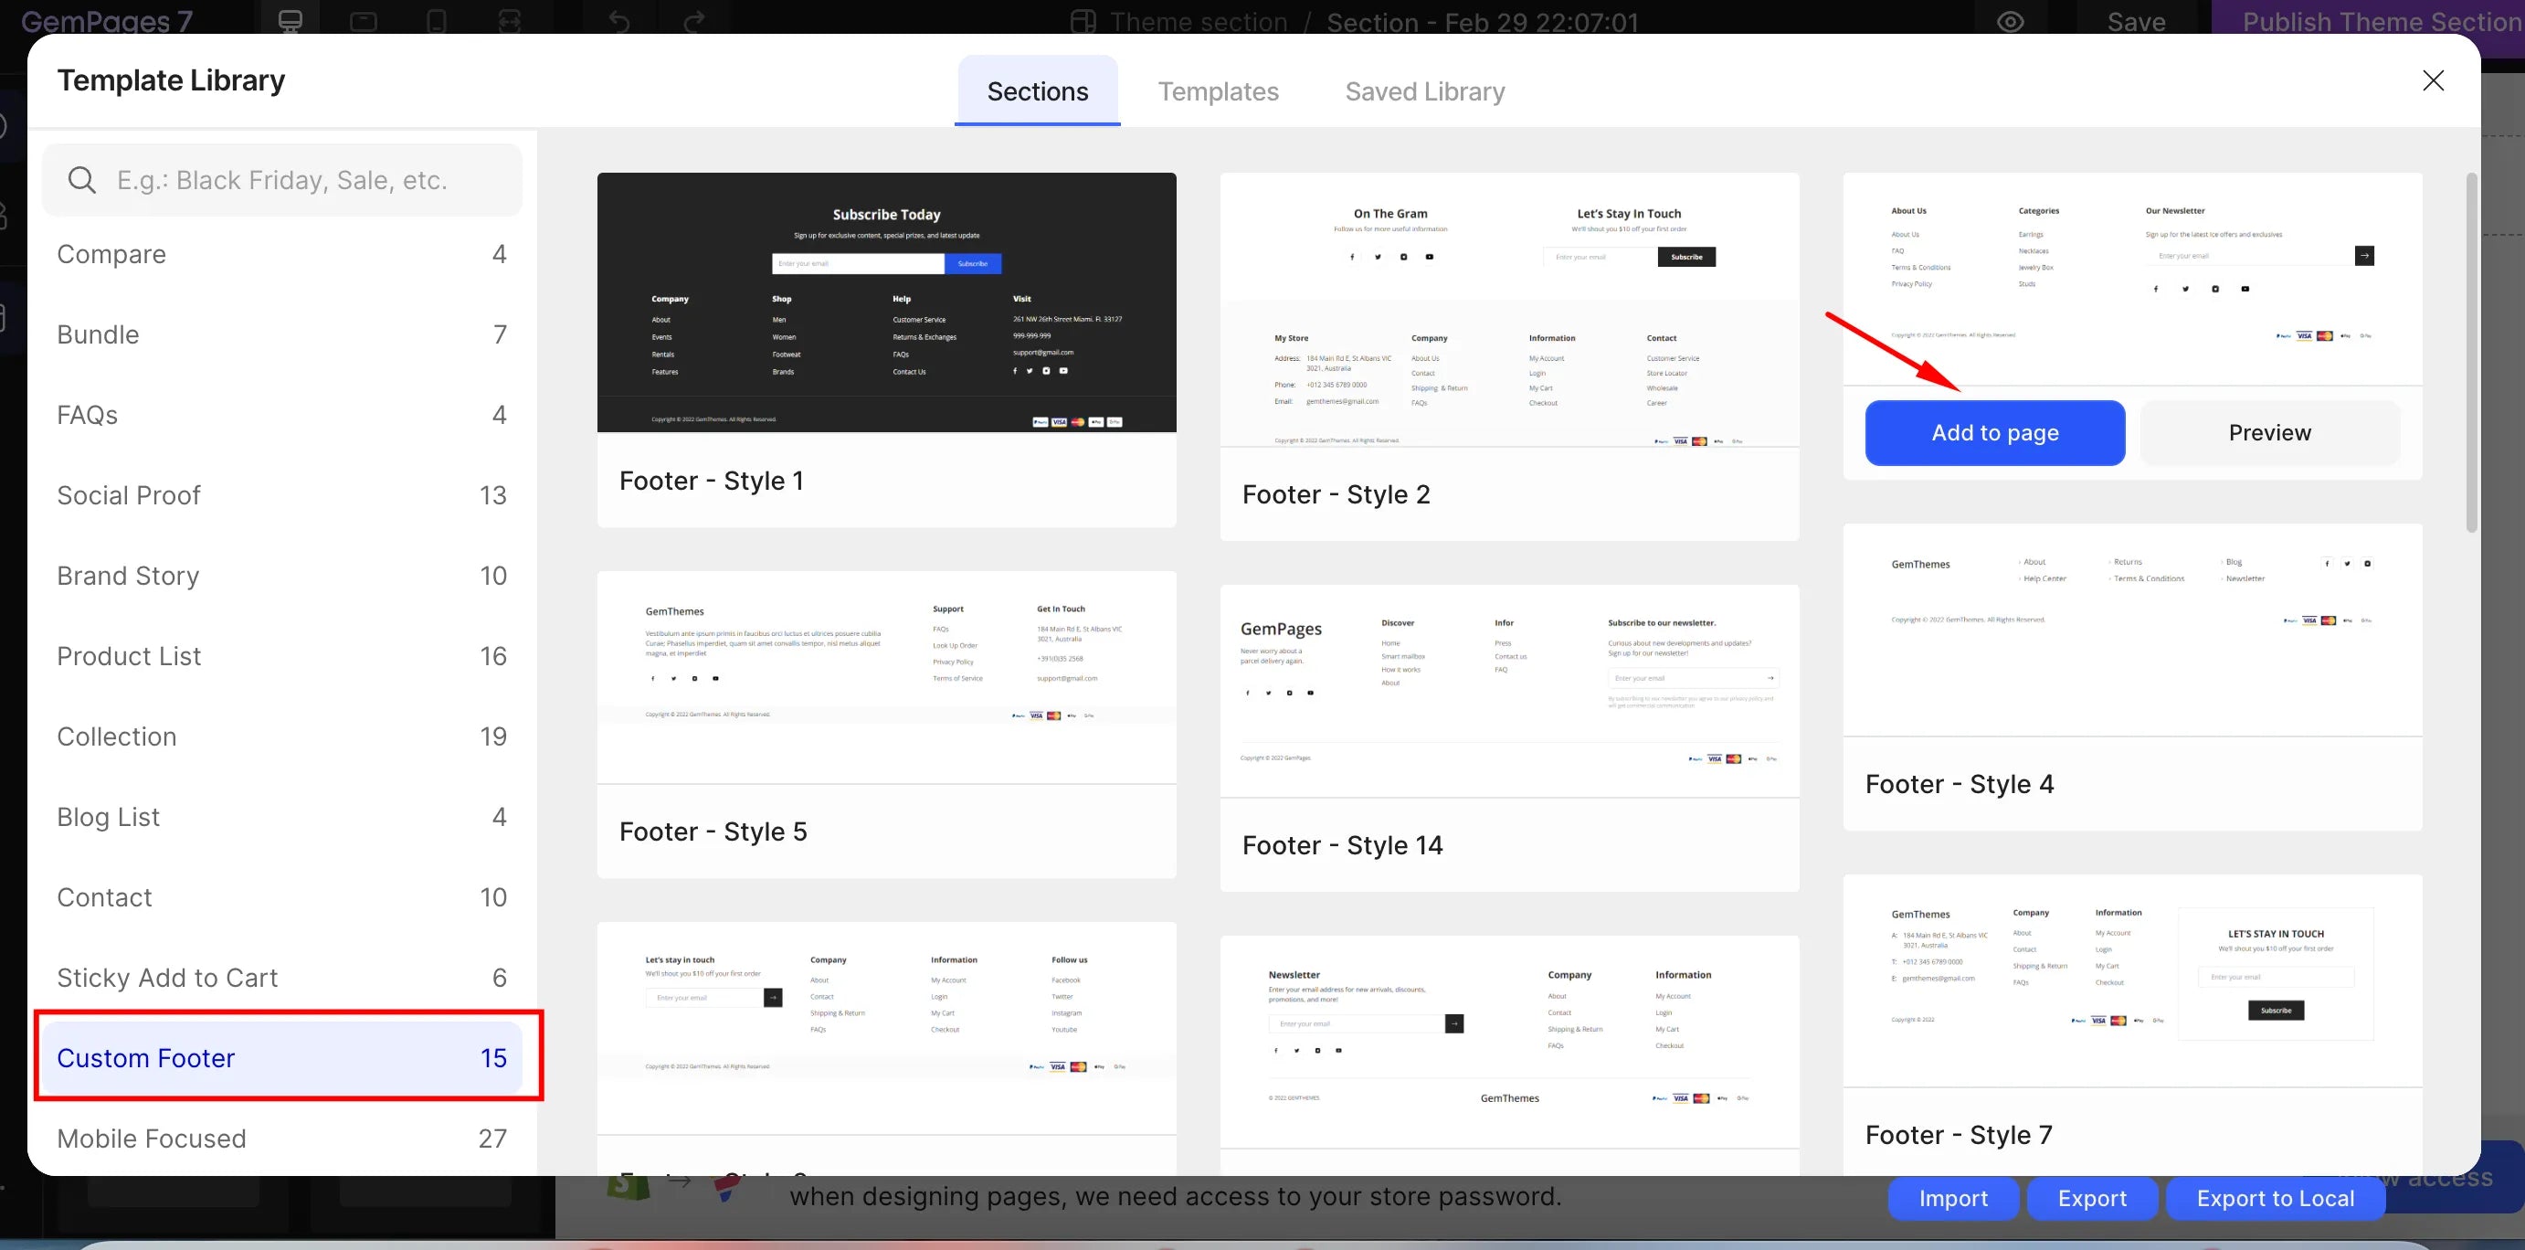This screenshot has height=1250, width=2525.
Task: Select mobile view icon in top bar
Action: pyautogui.click(x=438, y=21)
